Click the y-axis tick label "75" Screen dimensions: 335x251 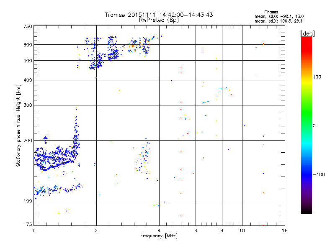click(x=29, y=224)
